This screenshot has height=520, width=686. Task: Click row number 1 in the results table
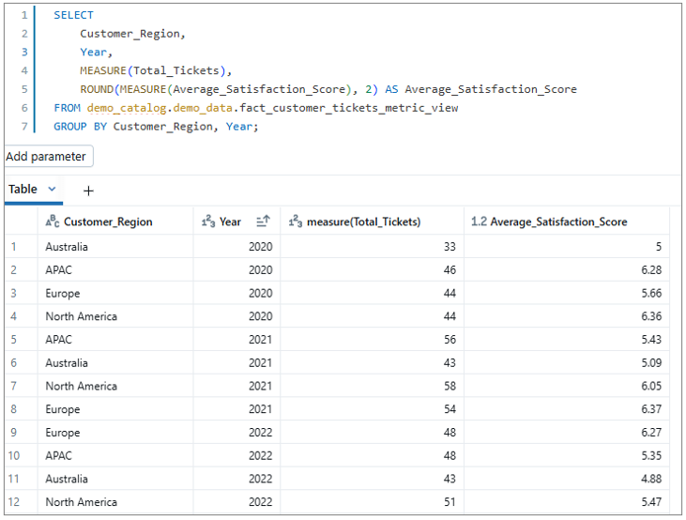pyautogui.click(x=14, y=247)
